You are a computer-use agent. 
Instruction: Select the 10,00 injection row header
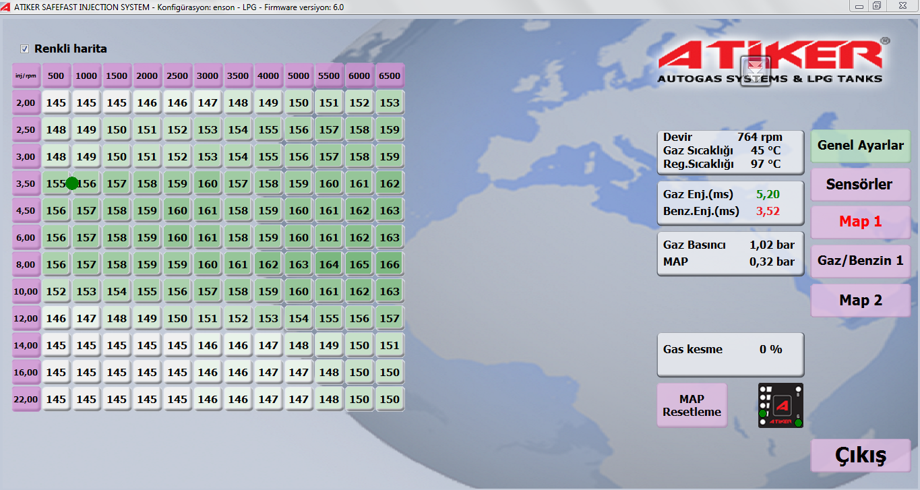pyautogui.click(x=26, y=291)
